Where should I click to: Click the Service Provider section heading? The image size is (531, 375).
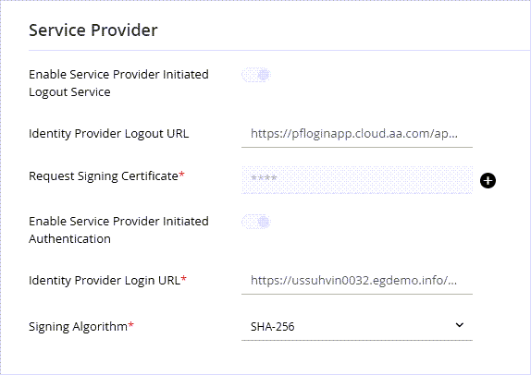(x=93, y=30)
